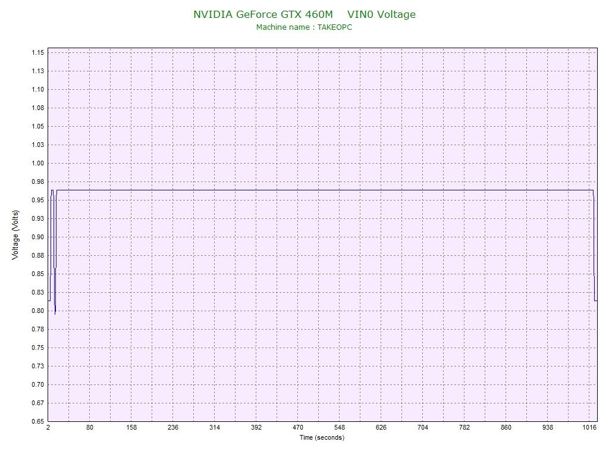The width and height of the screenshot is (609, 457).
Task: Click the 0.98 voltage axis value
Action: click(37, 181)
